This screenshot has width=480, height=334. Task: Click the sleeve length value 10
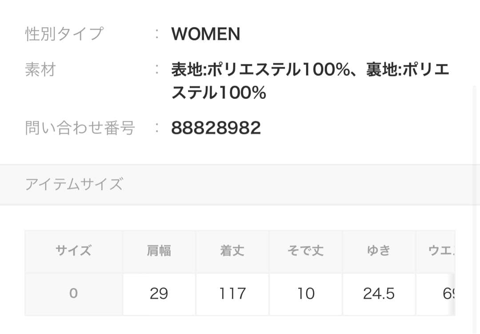click(305, 294)
